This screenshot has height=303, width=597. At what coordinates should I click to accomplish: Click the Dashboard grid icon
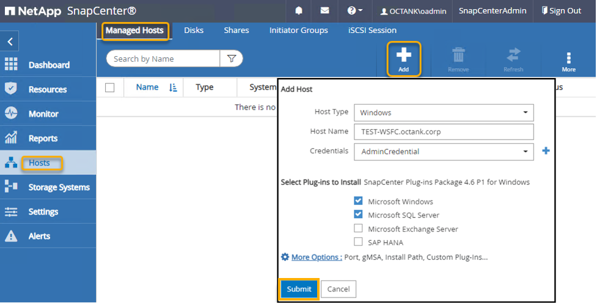point(10,64)
